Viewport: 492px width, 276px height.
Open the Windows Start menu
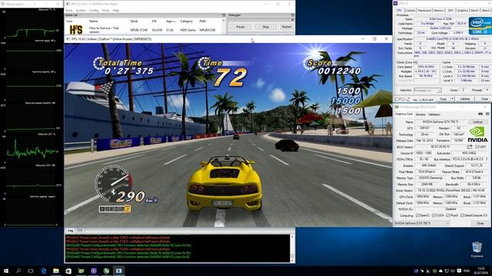point(6,271)
